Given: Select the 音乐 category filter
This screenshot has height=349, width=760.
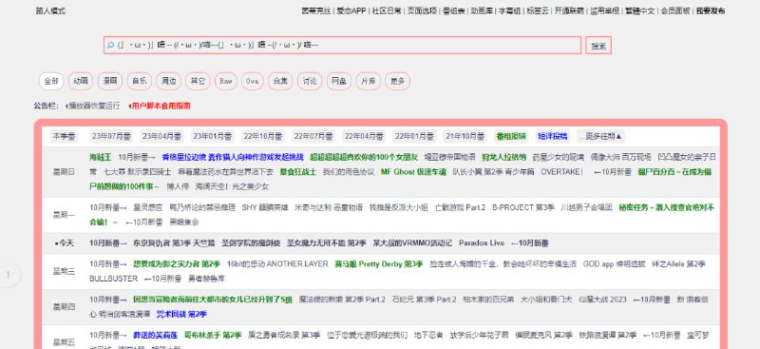Looking at the screenshot, I should [x=139, y=81].
